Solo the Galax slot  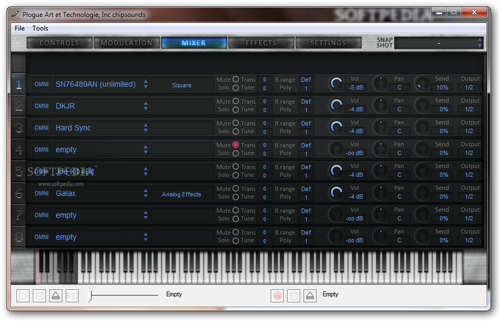tap(236, 197)
